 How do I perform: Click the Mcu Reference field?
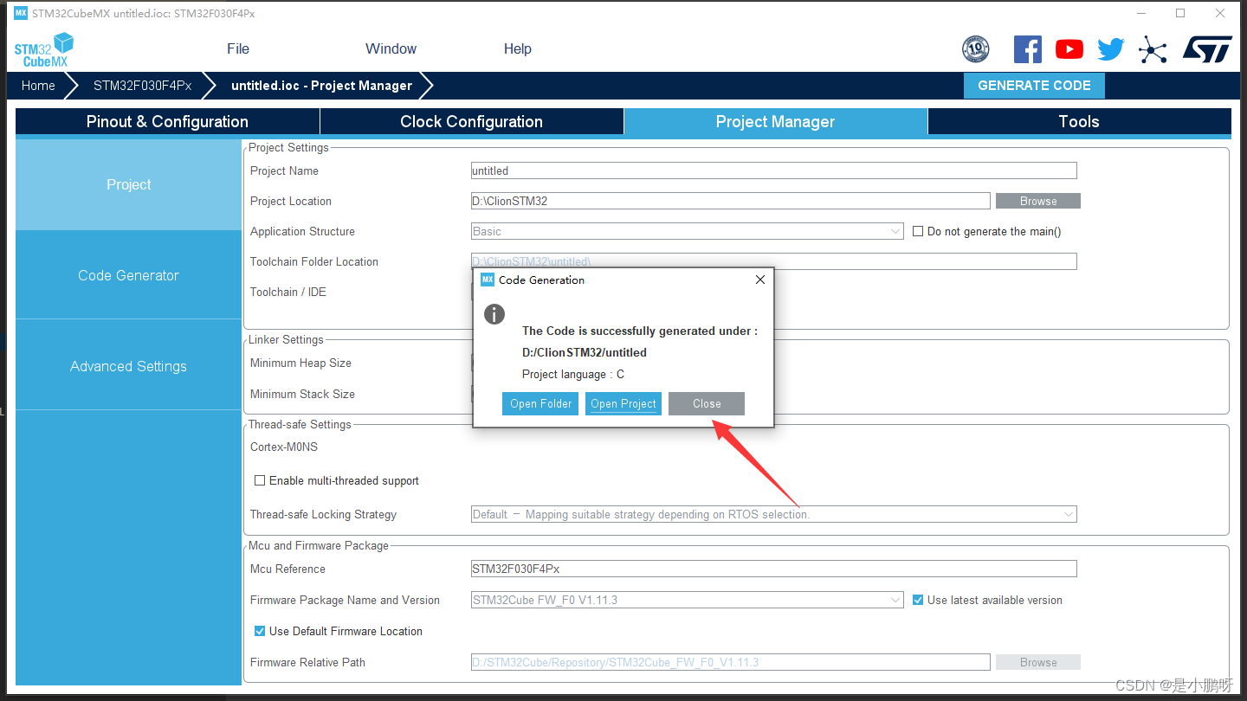[x=774, y=569]
